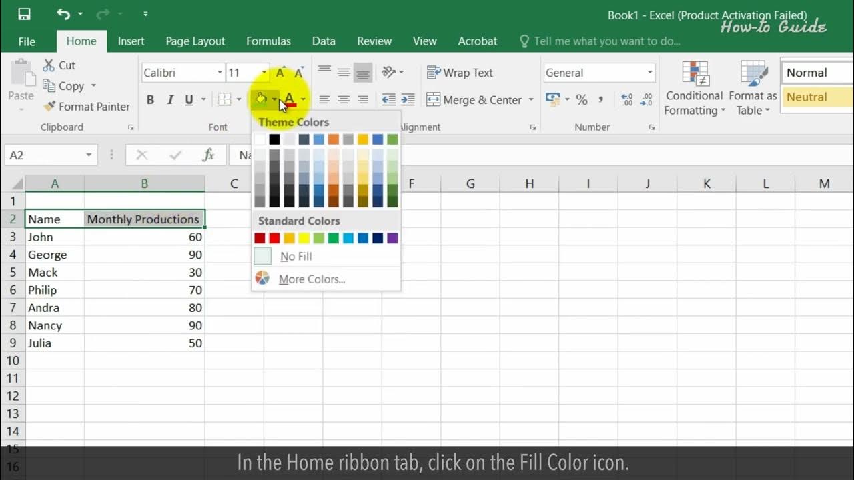
Task: Click the Cut button
Action: pos(59,65)
